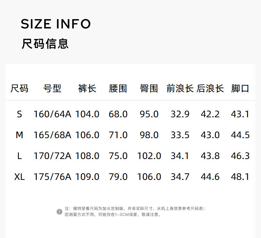
Task: Click the L size row label
Action: tap(19, 156)
